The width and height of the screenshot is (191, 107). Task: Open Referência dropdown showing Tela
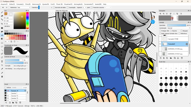coord(24,7)
